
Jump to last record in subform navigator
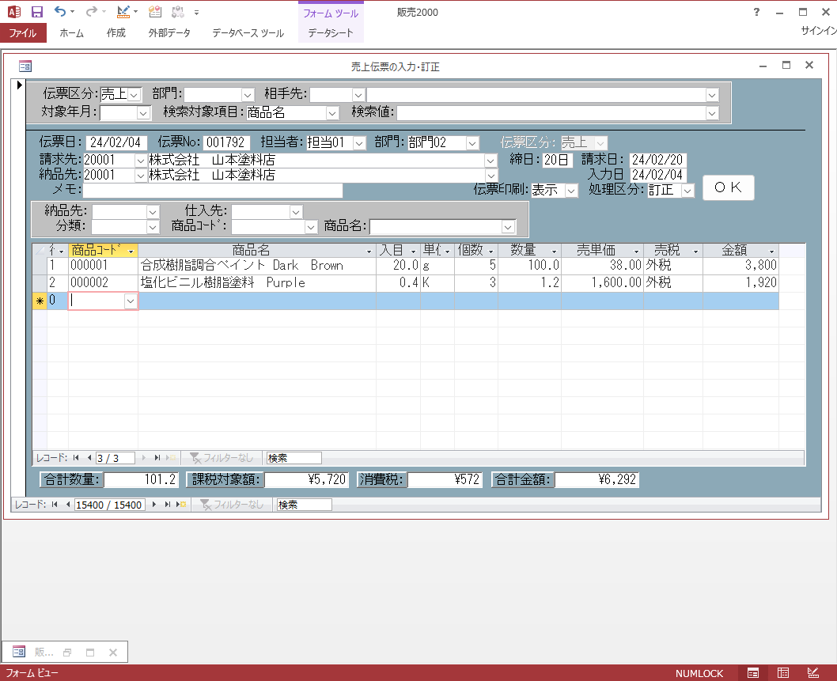click(157, 458)
